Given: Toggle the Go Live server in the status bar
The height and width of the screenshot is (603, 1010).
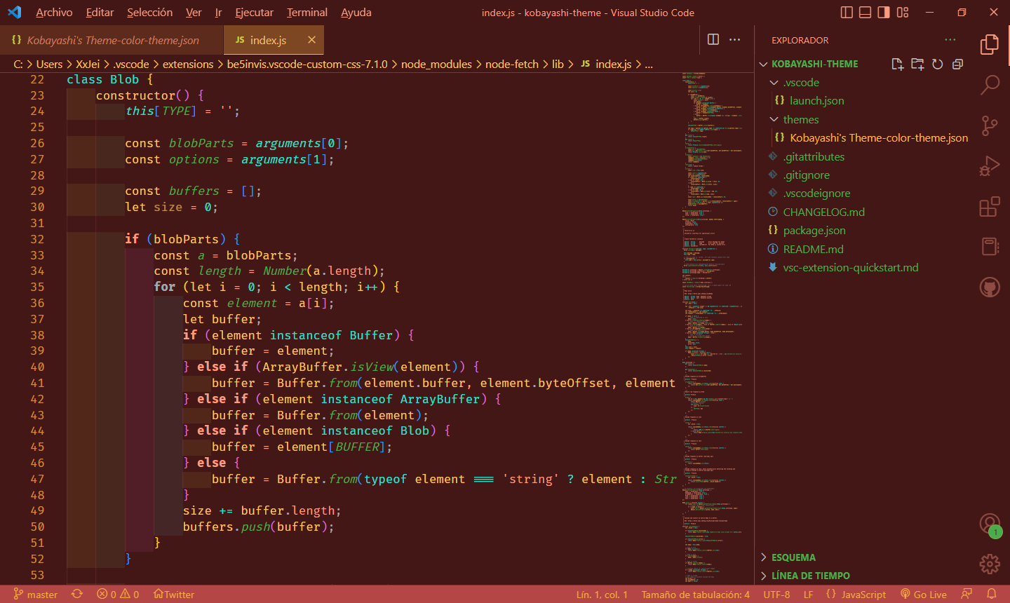Looking at the screenshot, I should 924,594.
